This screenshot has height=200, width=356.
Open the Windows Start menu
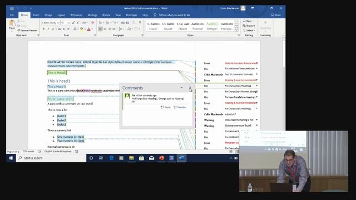tap(11, 158)
